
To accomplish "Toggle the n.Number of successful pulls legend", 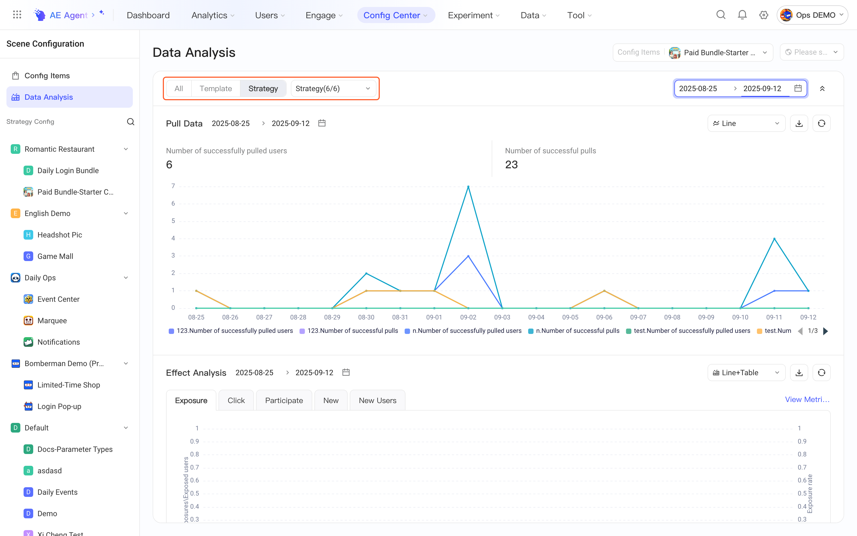I will 574,331.
